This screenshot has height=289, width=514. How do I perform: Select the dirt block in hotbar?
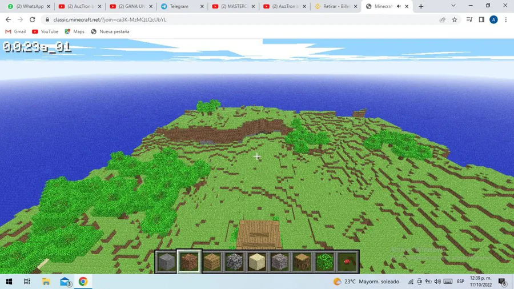[189, 262]
